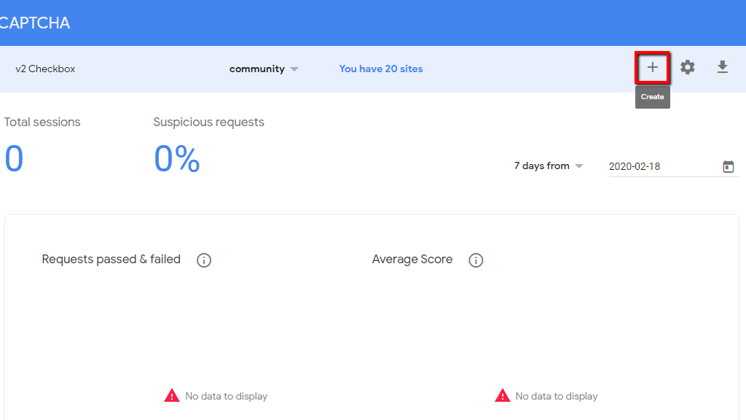
Task: Click the Suspicious requests label
Action: point(208,122)
